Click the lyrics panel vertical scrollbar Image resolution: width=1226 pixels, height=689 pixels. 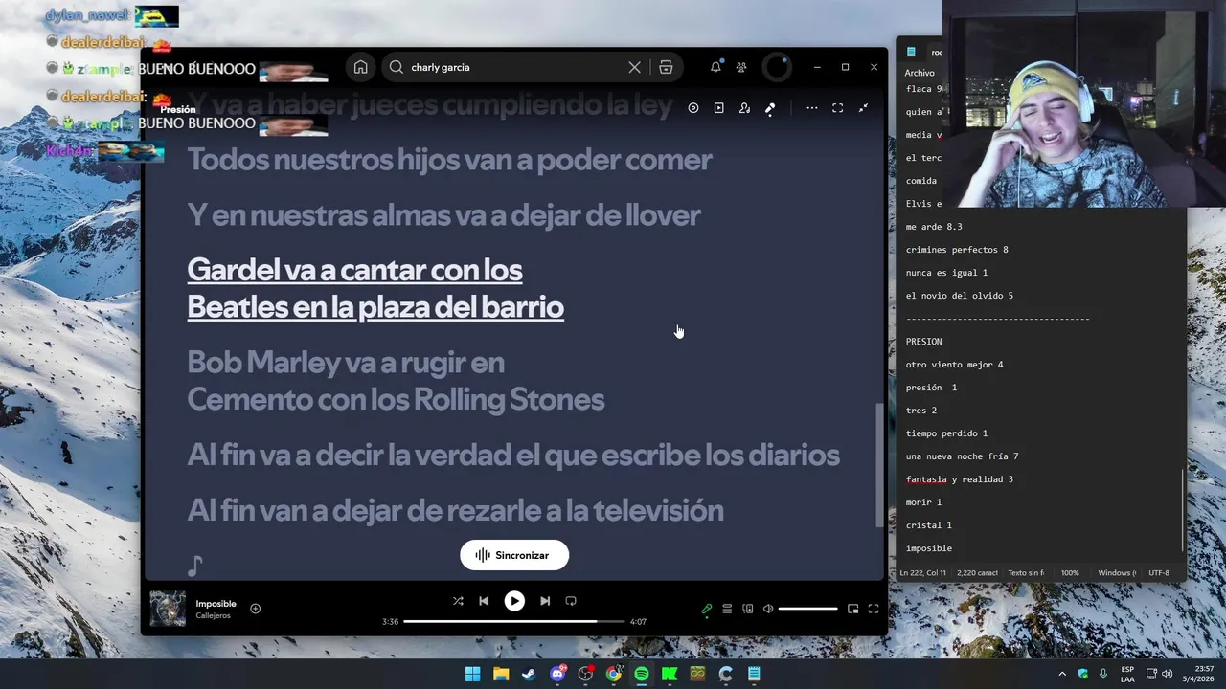pos(879,464)
